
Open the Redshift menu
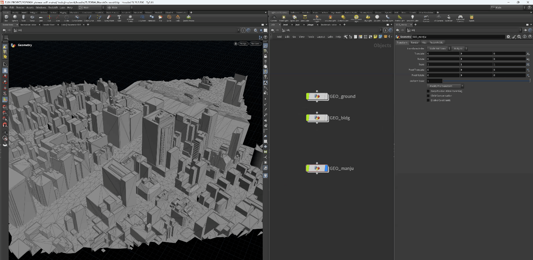(x=53, y=7)
